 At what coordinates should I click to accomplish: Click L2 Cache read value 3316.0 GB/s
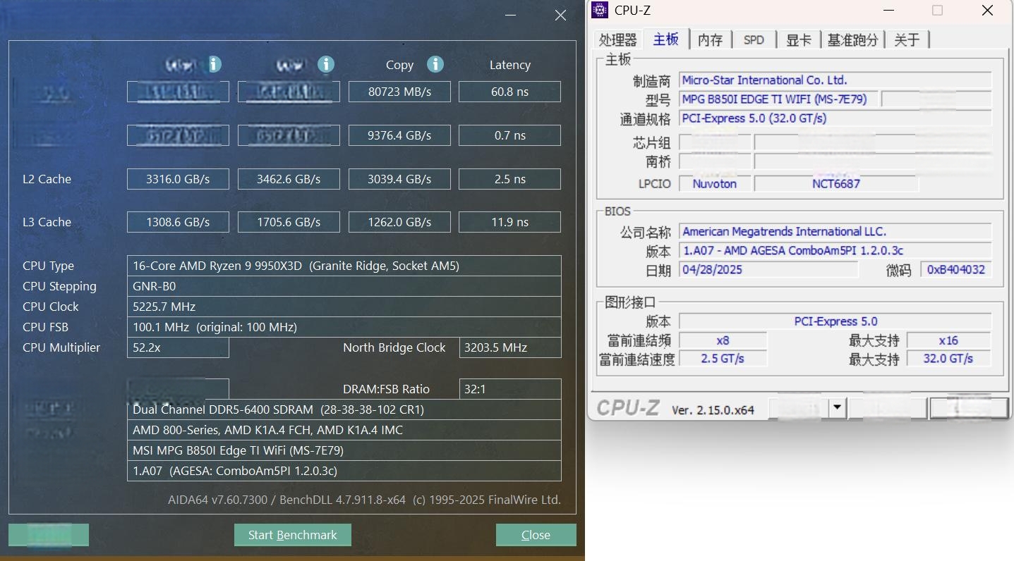point(178,179)
